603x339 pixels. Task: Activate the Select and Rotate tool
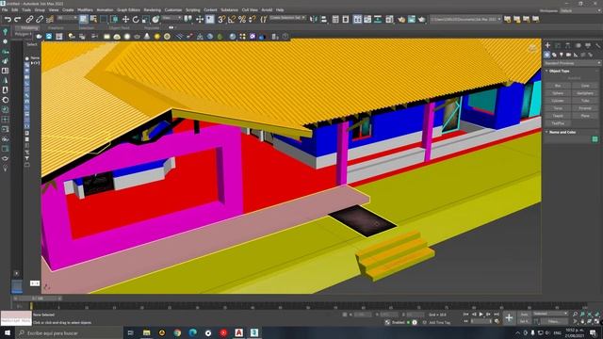click(x=136, y=19)
